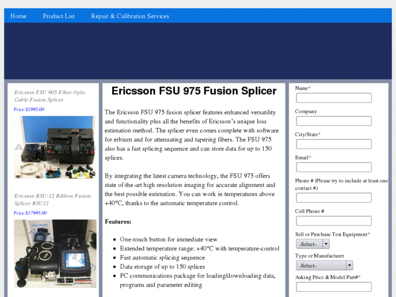Open the Product List menu

point(59,16)
